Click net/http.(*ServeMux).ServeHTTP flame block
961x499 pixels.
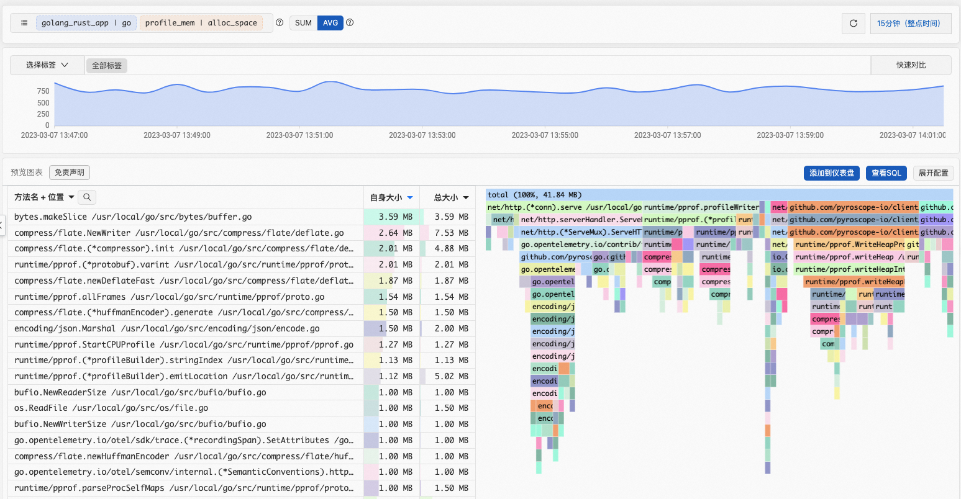coord(581,232)
